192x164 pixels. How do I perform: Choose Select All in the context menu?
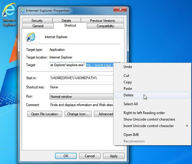(x=152, y=104)
